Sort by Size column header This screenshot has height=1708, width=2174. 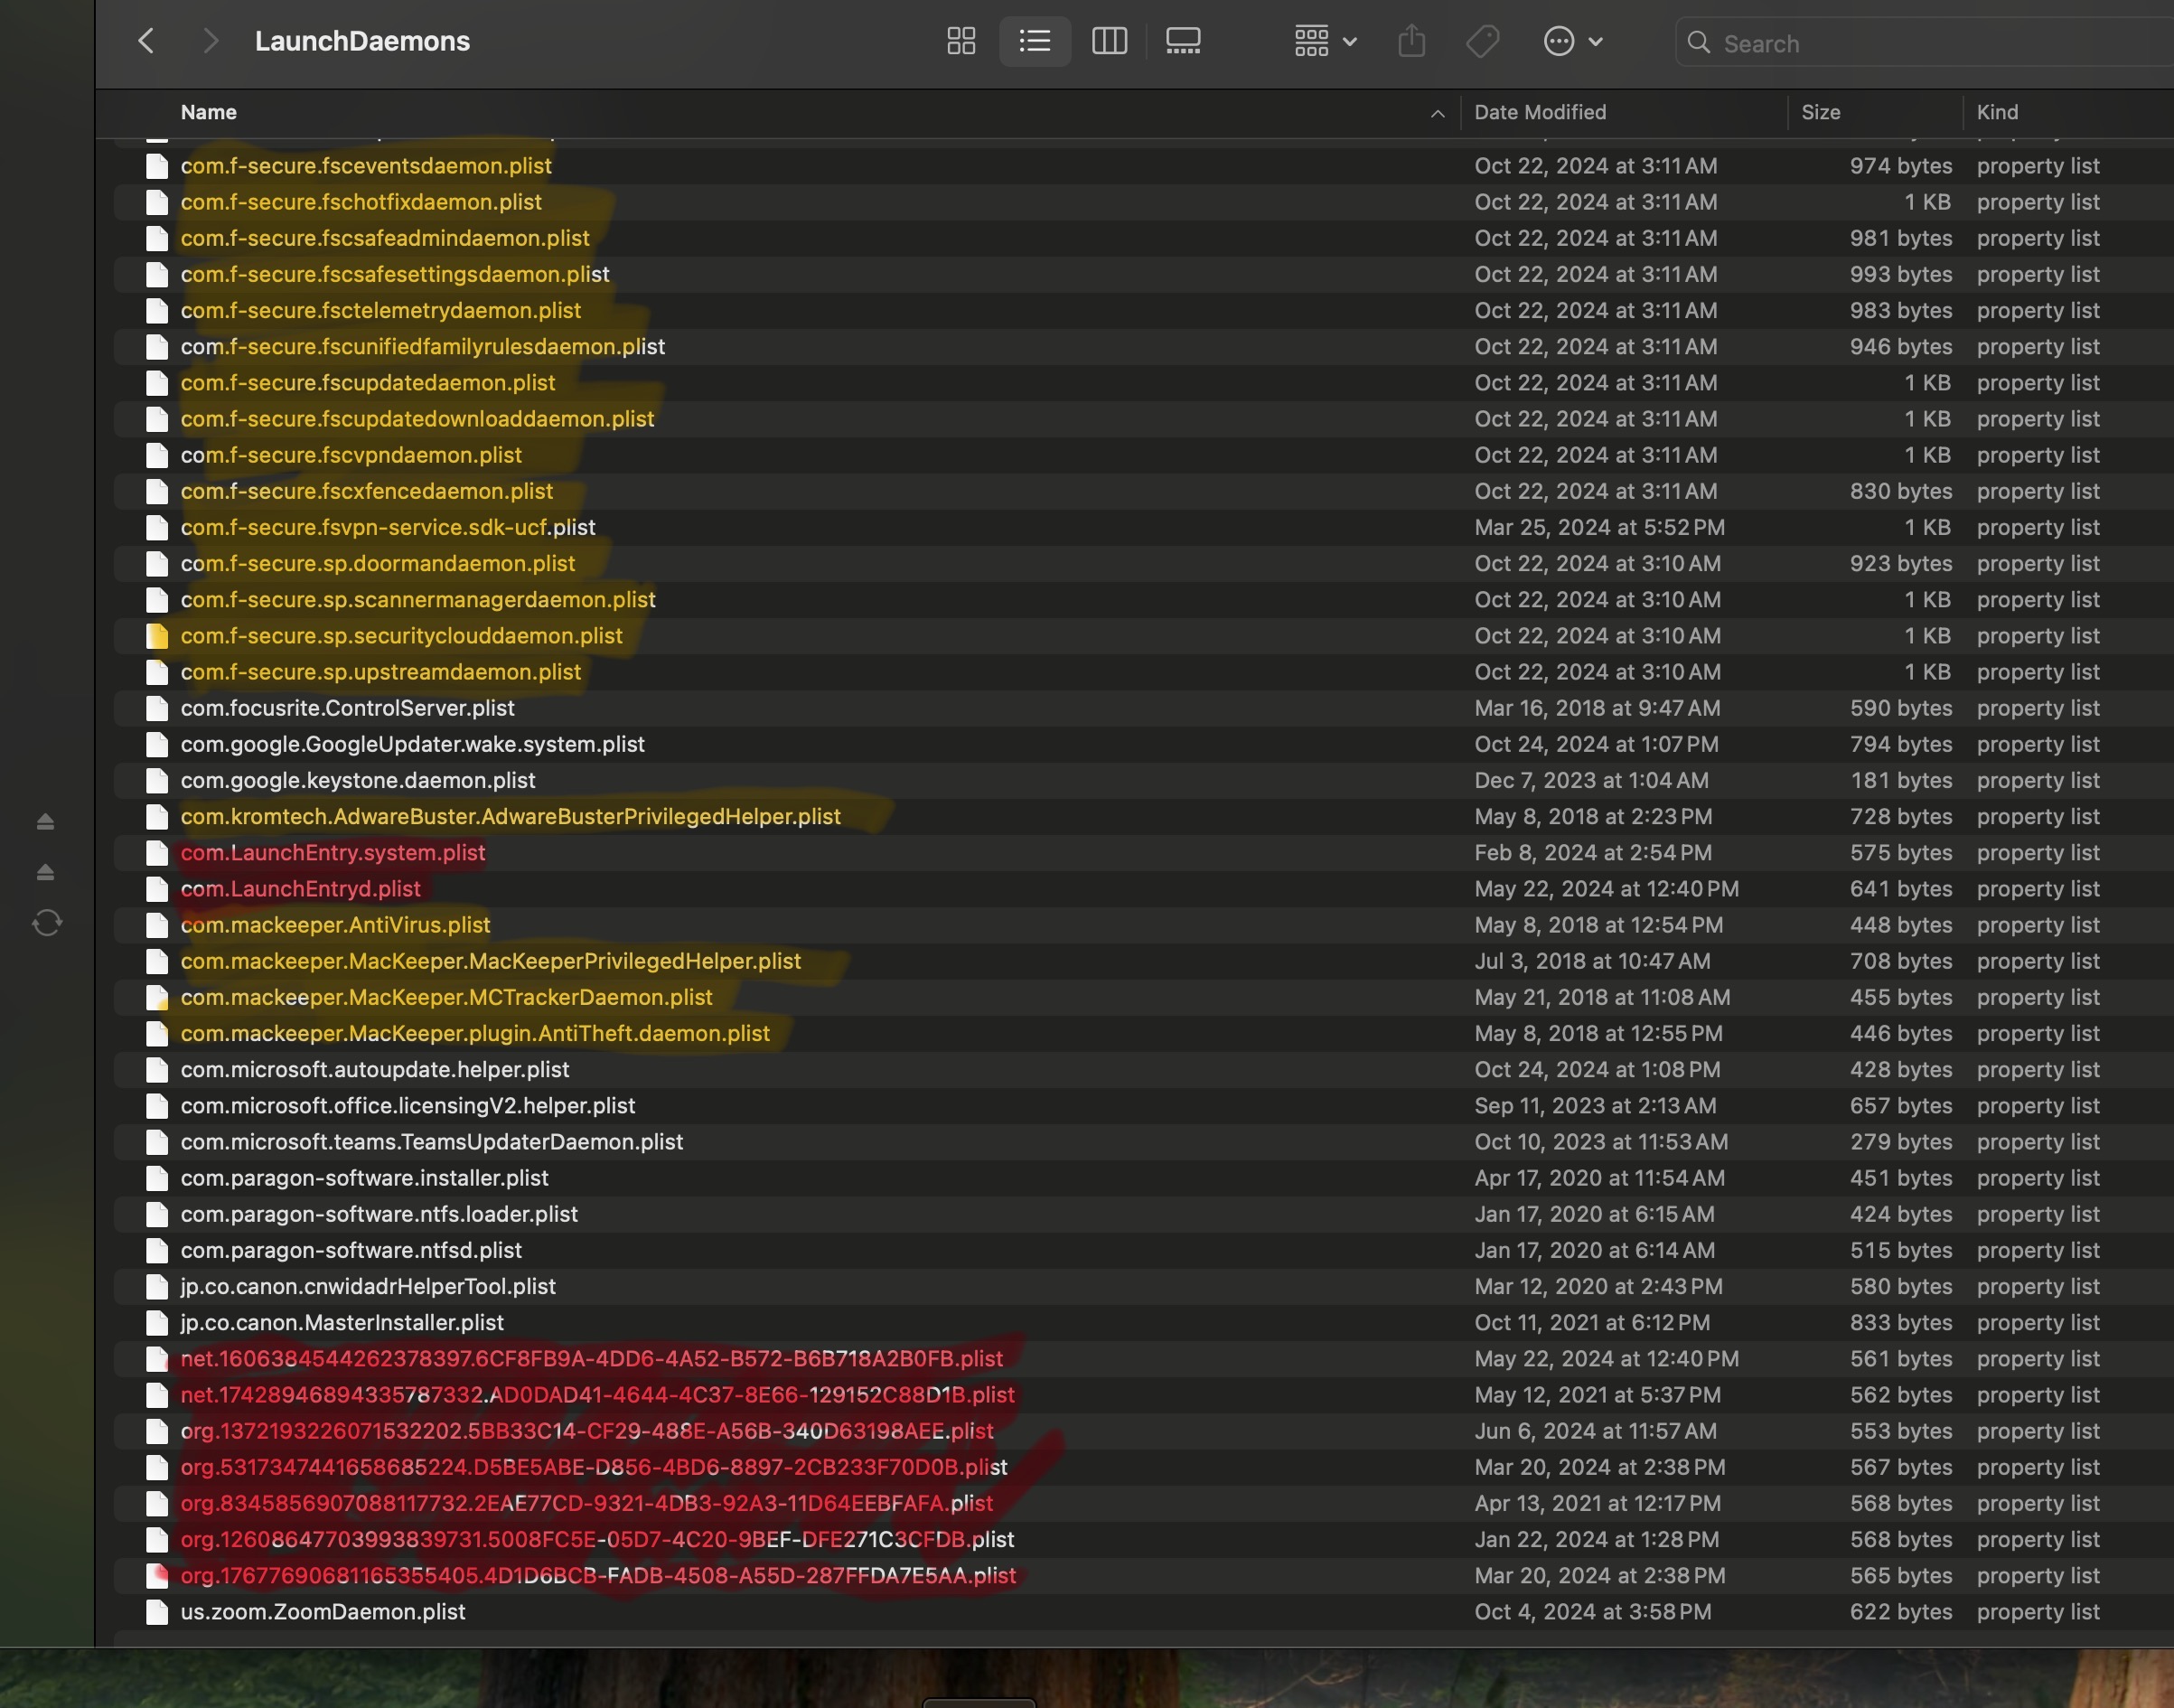(1820, 112)
